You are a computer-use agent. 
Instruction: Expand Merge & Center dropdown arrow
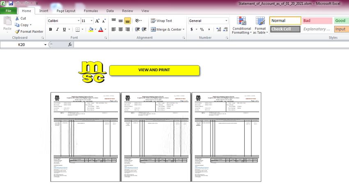point(184,29)
